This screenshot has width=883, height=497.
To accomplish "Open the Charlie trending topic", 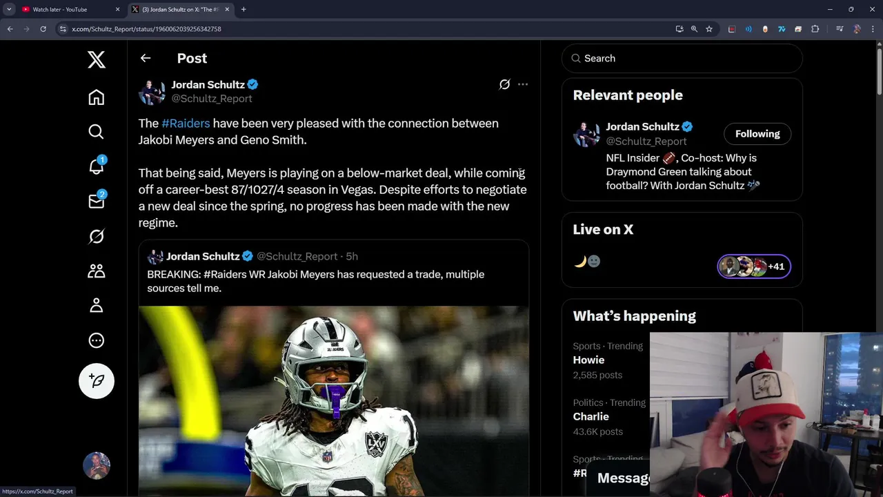I will pos(591,416).
